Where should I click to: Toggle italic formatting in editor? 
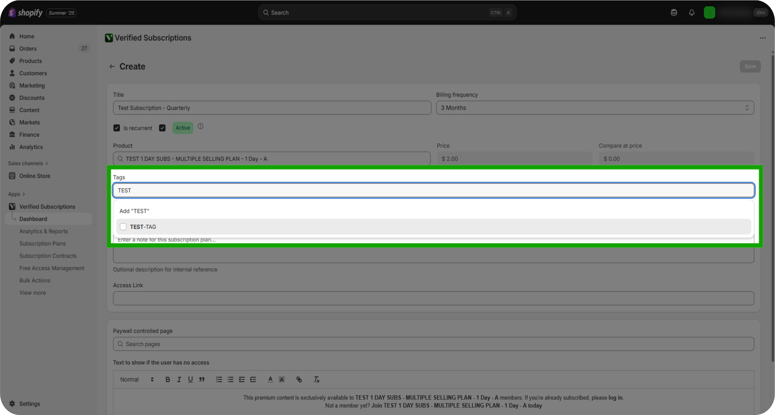[x=179, y=380]
